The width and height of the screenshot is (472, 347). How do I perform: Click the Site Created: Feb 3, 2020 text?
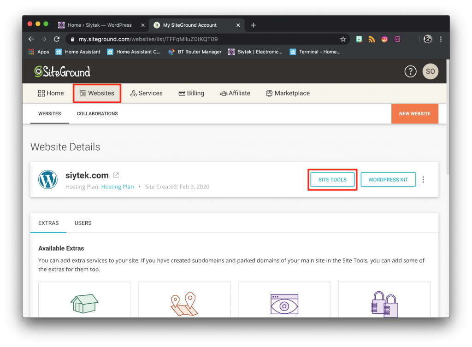pos(177,187)
